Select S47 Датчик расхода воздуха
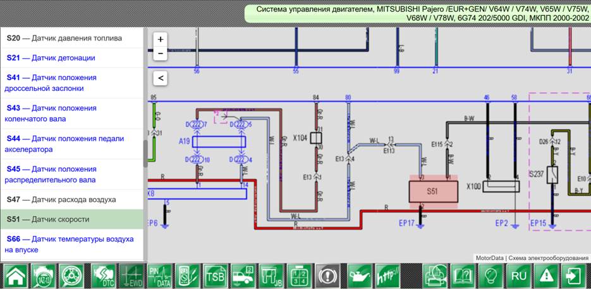 [x=71, y=199]
